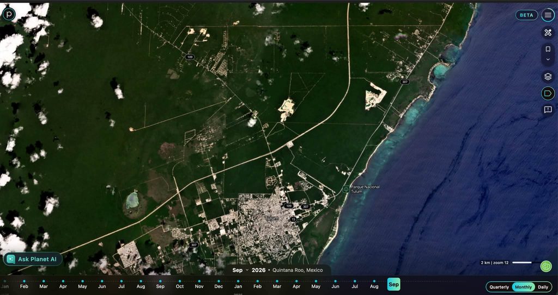Select the previous year's Aug timeline marker

tap(141, 285)
